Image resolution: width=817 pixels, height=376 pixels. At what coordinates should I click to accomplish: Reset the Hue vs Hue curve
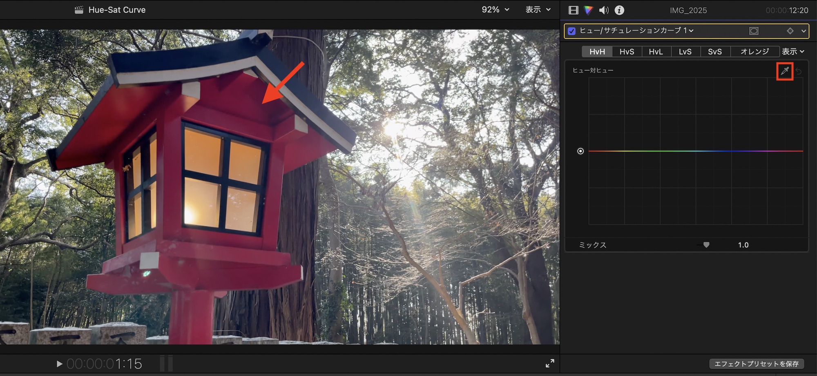tap(799, 71)
